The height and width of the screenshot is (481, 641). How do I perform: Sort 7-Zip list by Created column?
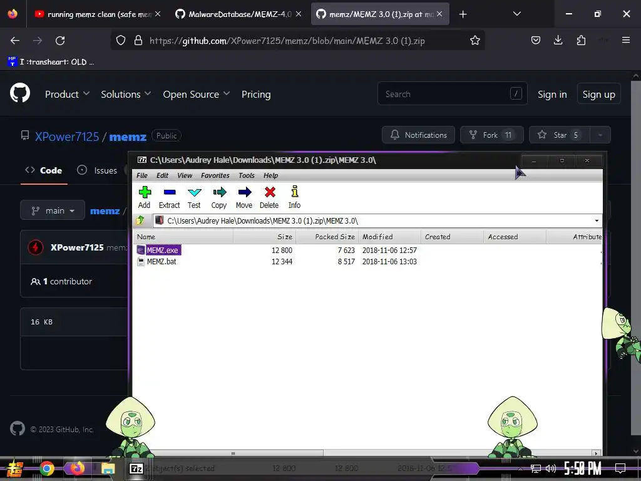tap(452, 237)
